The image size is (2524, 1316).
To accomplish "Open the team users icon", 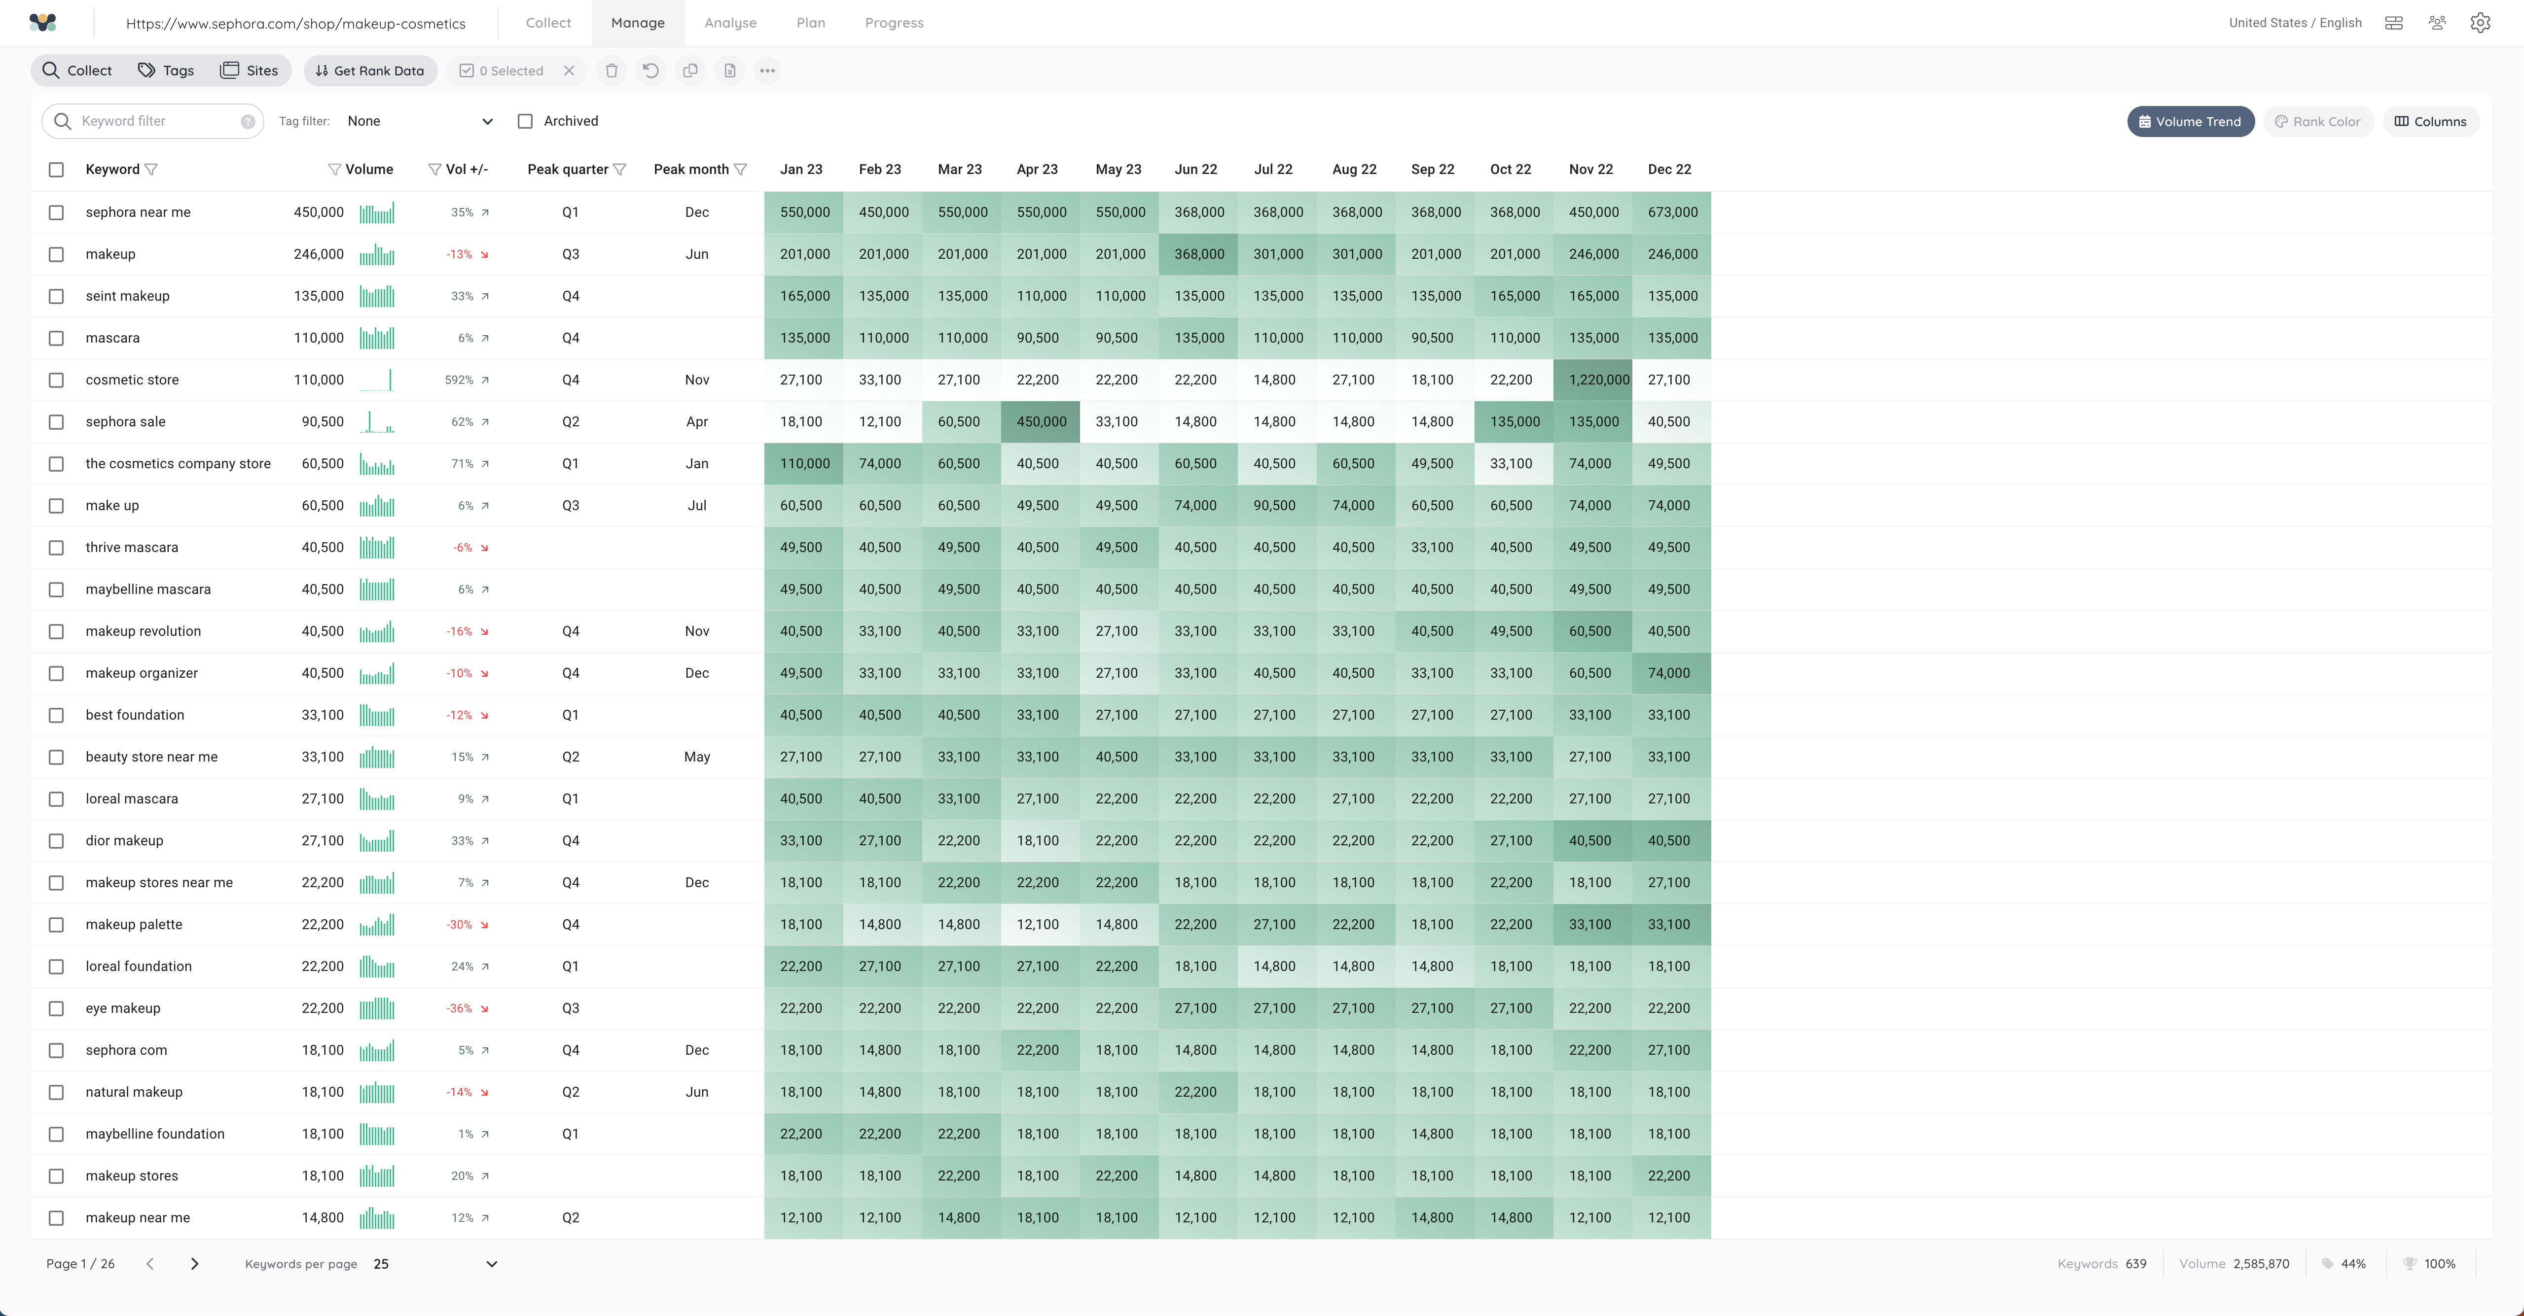I will tap(2438, 23).
